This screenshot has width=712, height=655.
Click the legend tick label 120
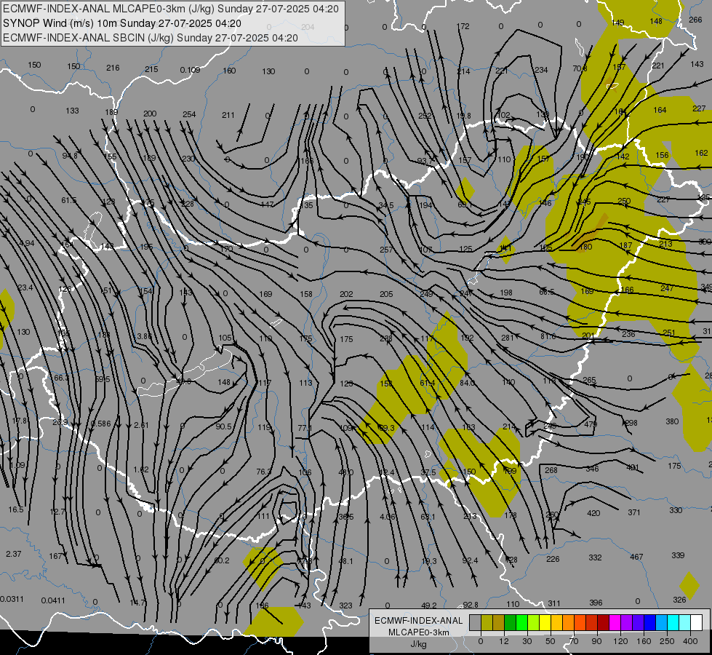(621, 641)
